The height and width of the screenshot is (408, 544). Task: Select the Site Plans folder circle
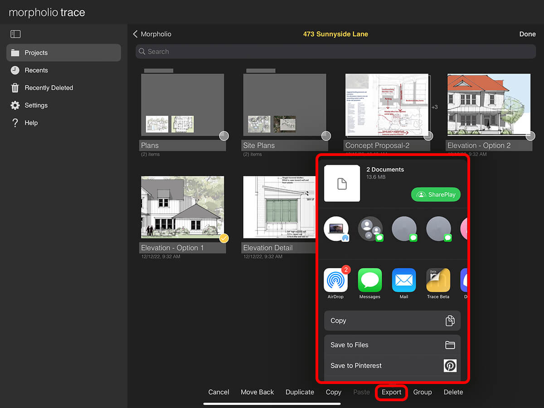(325, 136)
